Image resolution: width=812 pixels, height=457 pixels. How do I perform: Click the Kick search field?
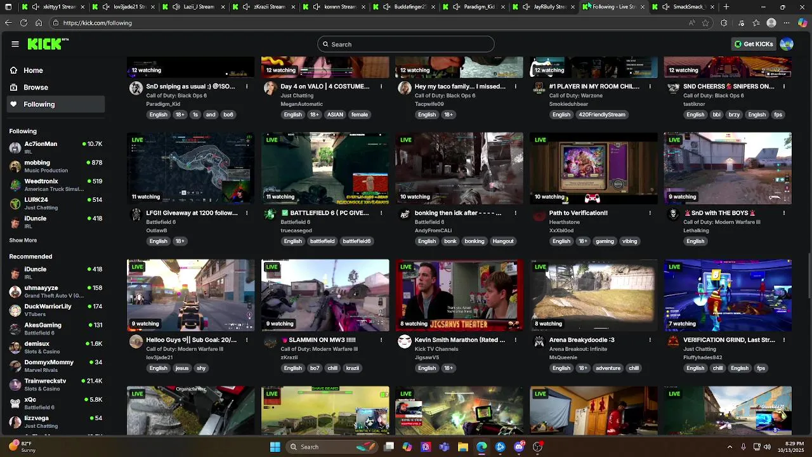click(x=406, y=44)
